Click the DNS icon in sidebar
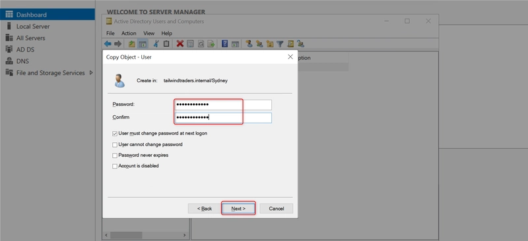 tap(9, 61)
